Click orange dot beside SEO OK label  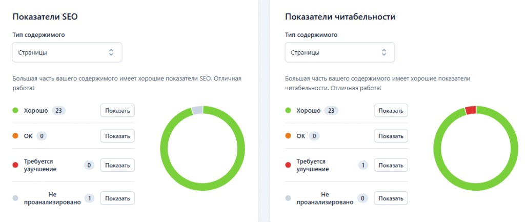coord(15,136)
